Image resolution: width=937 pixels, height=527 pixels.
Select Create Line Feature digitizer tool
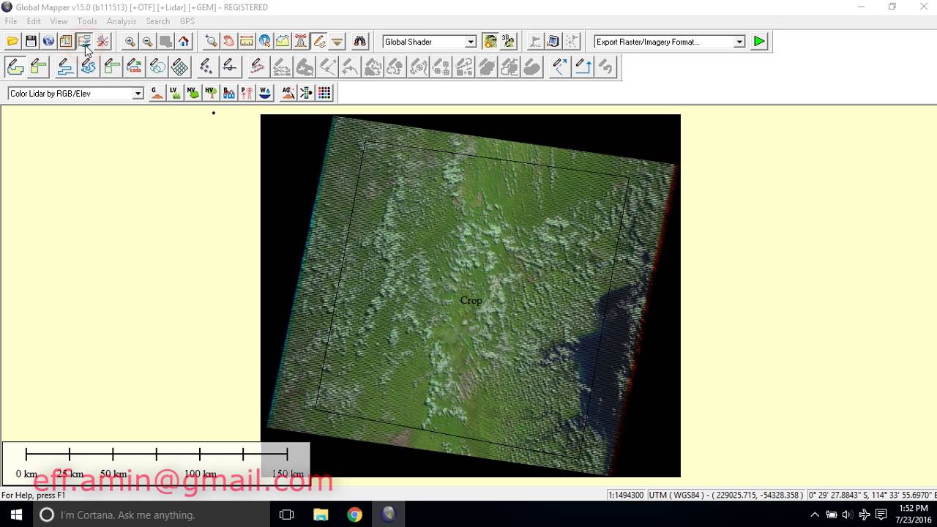pos(39,67)
